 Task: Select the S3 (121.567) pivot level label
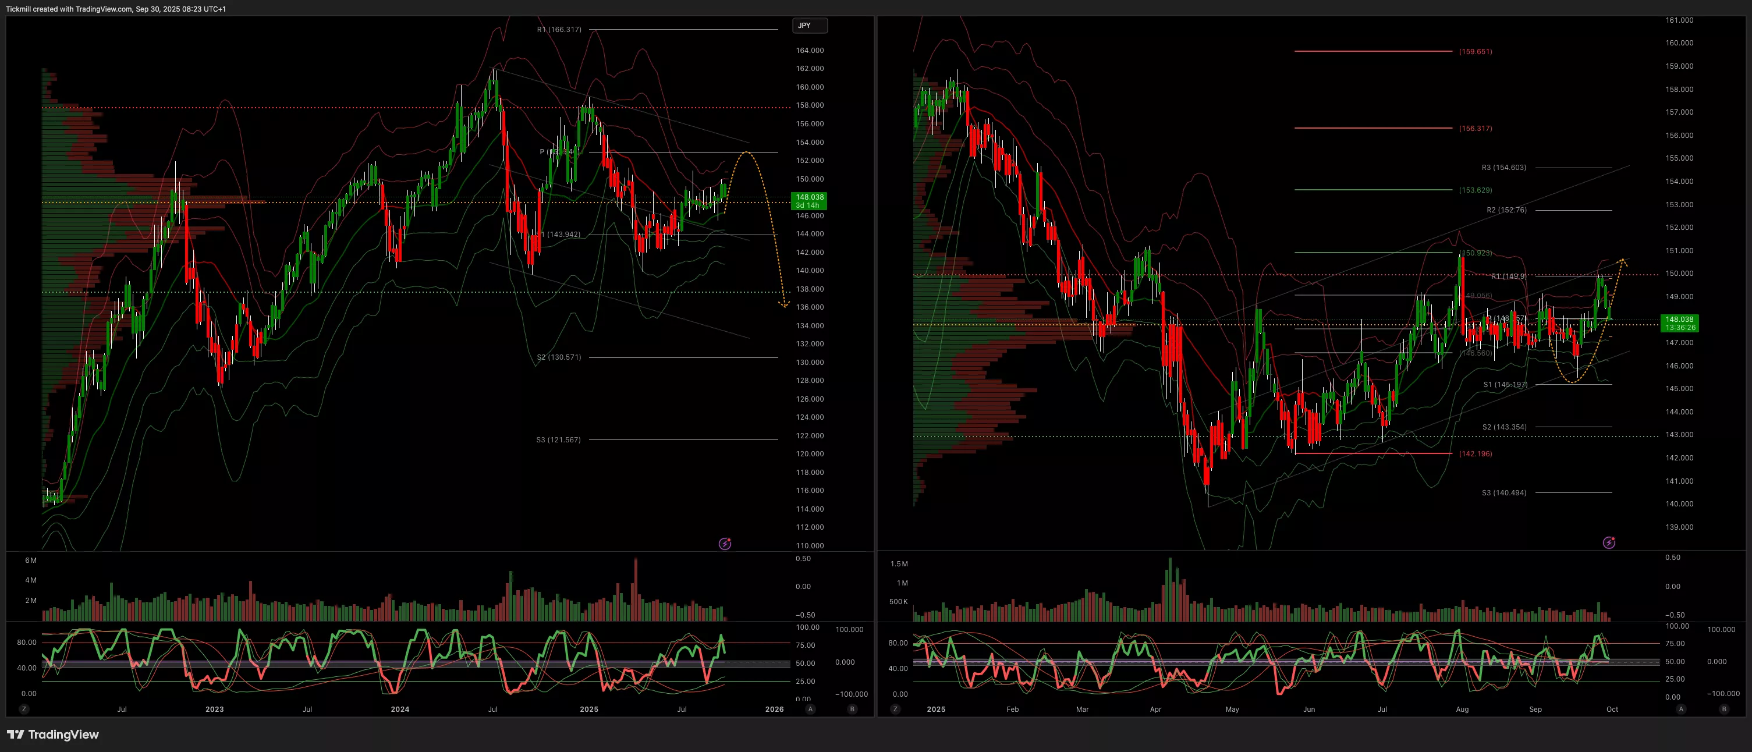pyautogui.click(x=558, y=440)
